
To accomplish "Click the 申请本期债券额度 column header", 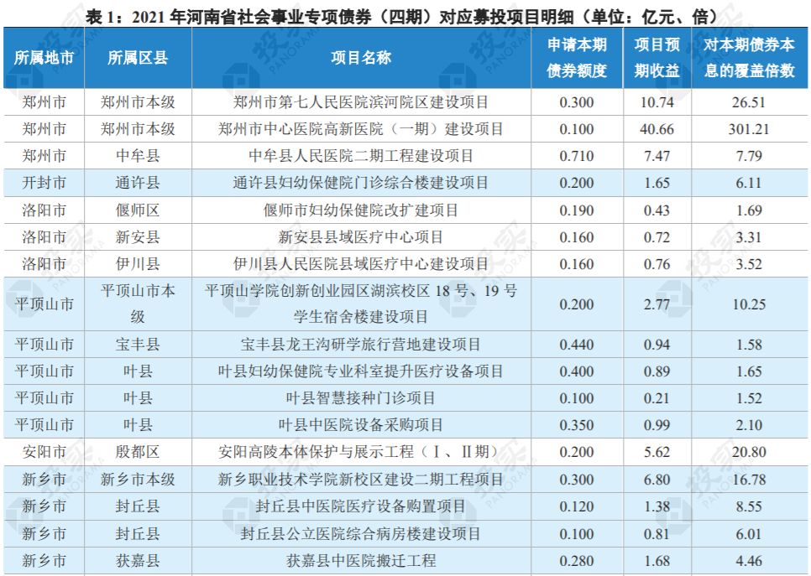I will tap(577, 57).
